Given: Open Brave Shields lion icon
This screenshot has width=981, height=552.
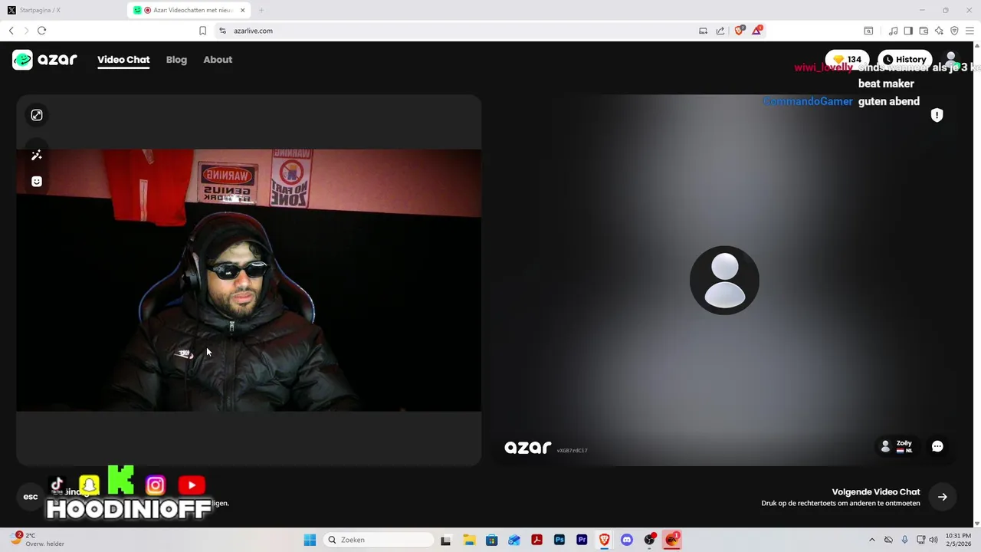Looking at the screenshot, I should [x=740, y=31].
